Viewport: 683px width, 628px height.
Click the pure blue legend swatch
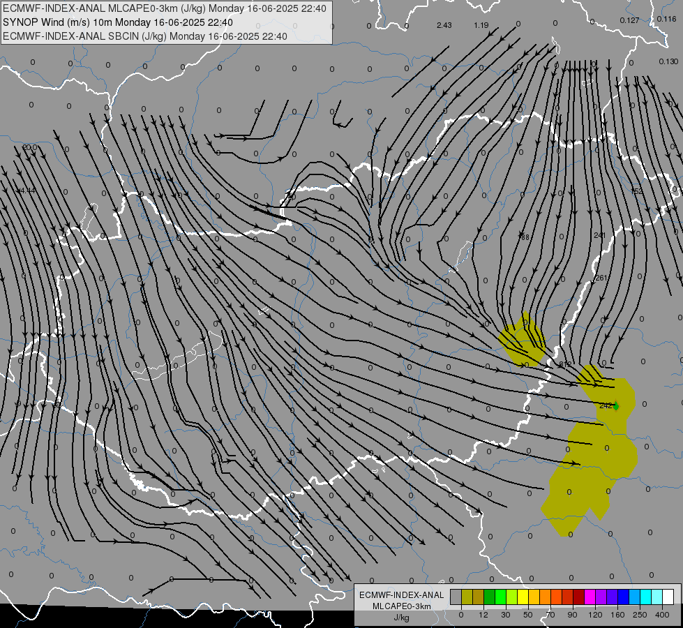[x=624, y=597]
